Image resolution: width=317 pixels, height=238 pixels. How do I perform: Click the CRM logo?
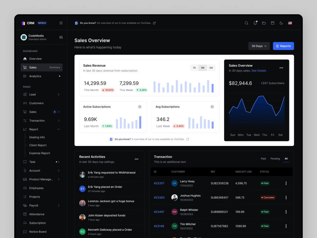(28, 23)
